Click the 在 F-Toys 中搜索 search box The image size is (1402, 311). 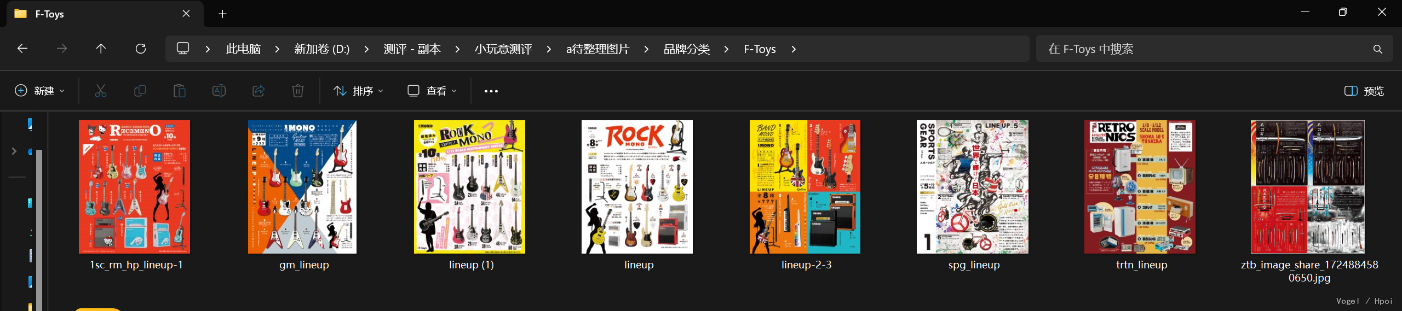click(x=1205, y=49)
